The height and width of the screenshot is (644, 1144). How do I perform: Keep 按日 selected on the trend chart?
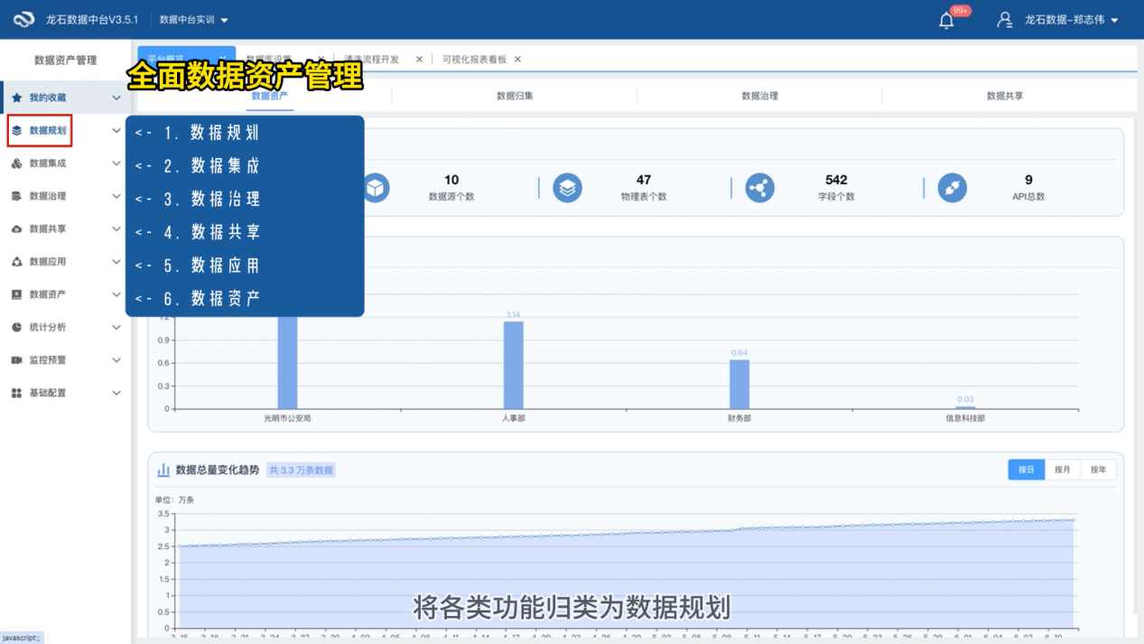[1026, 470]
